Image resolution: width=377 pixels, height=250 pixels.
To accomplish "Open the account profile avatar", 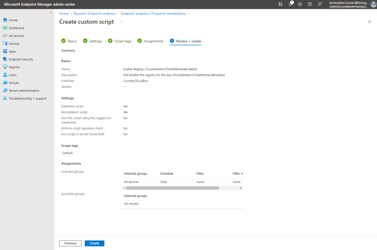I will coord(373,4).
